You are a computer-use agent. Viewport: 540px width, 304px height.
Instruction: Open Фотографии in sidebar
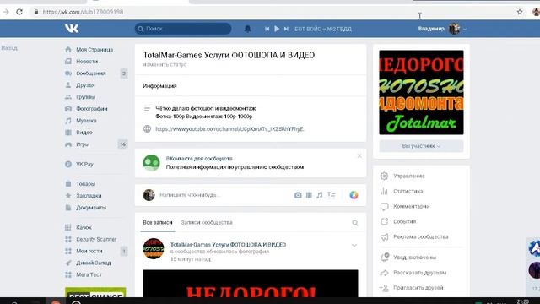point(92,109)
